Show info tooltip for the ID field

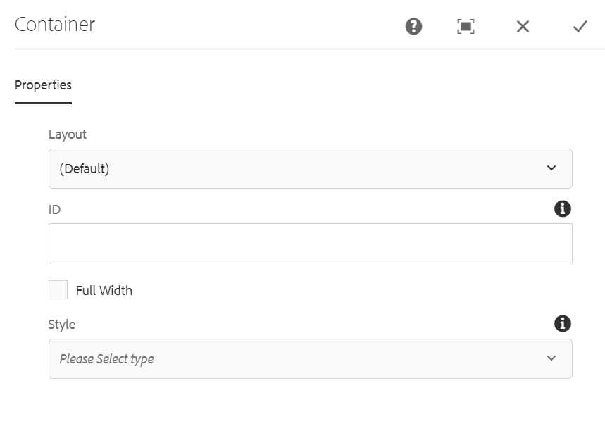click(x=563, y=208)
